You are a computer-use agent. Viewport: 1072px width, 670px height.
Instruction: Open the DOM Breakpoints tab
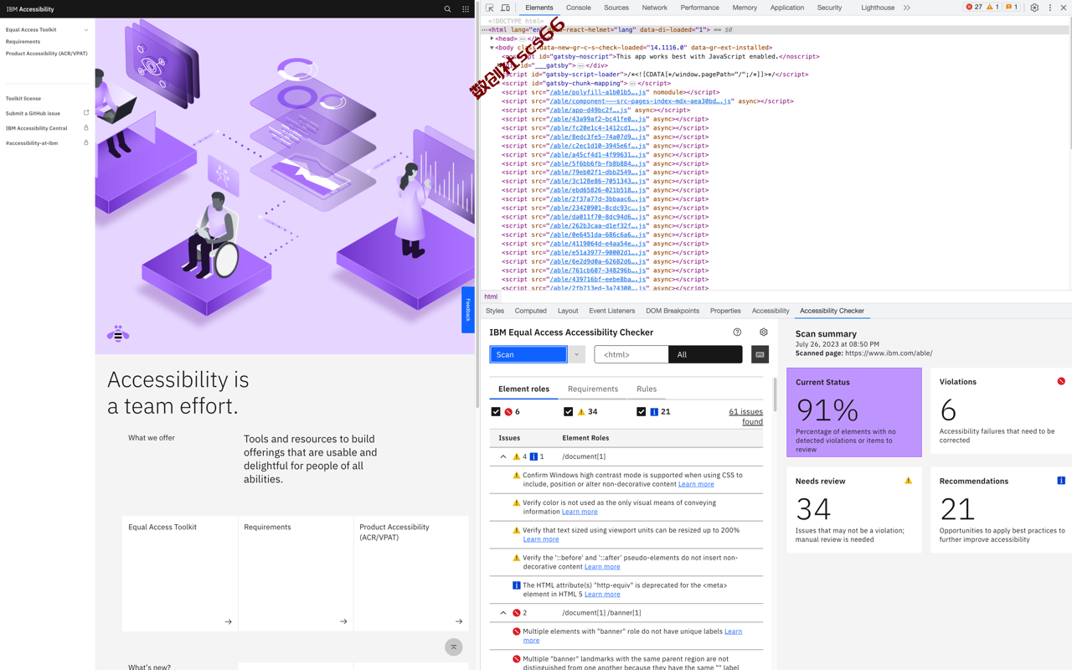(673, 311)
